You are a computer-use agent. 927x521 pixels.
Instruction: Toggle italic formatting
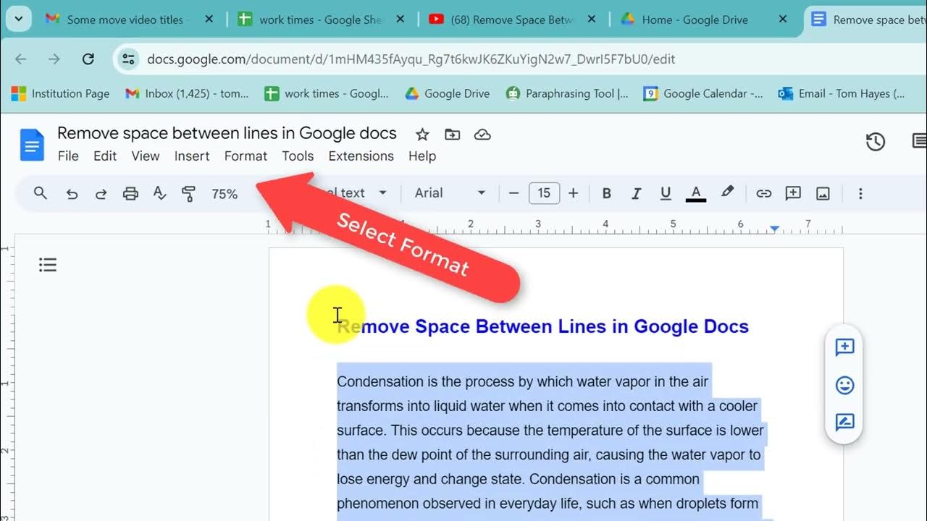click(637, 193)
